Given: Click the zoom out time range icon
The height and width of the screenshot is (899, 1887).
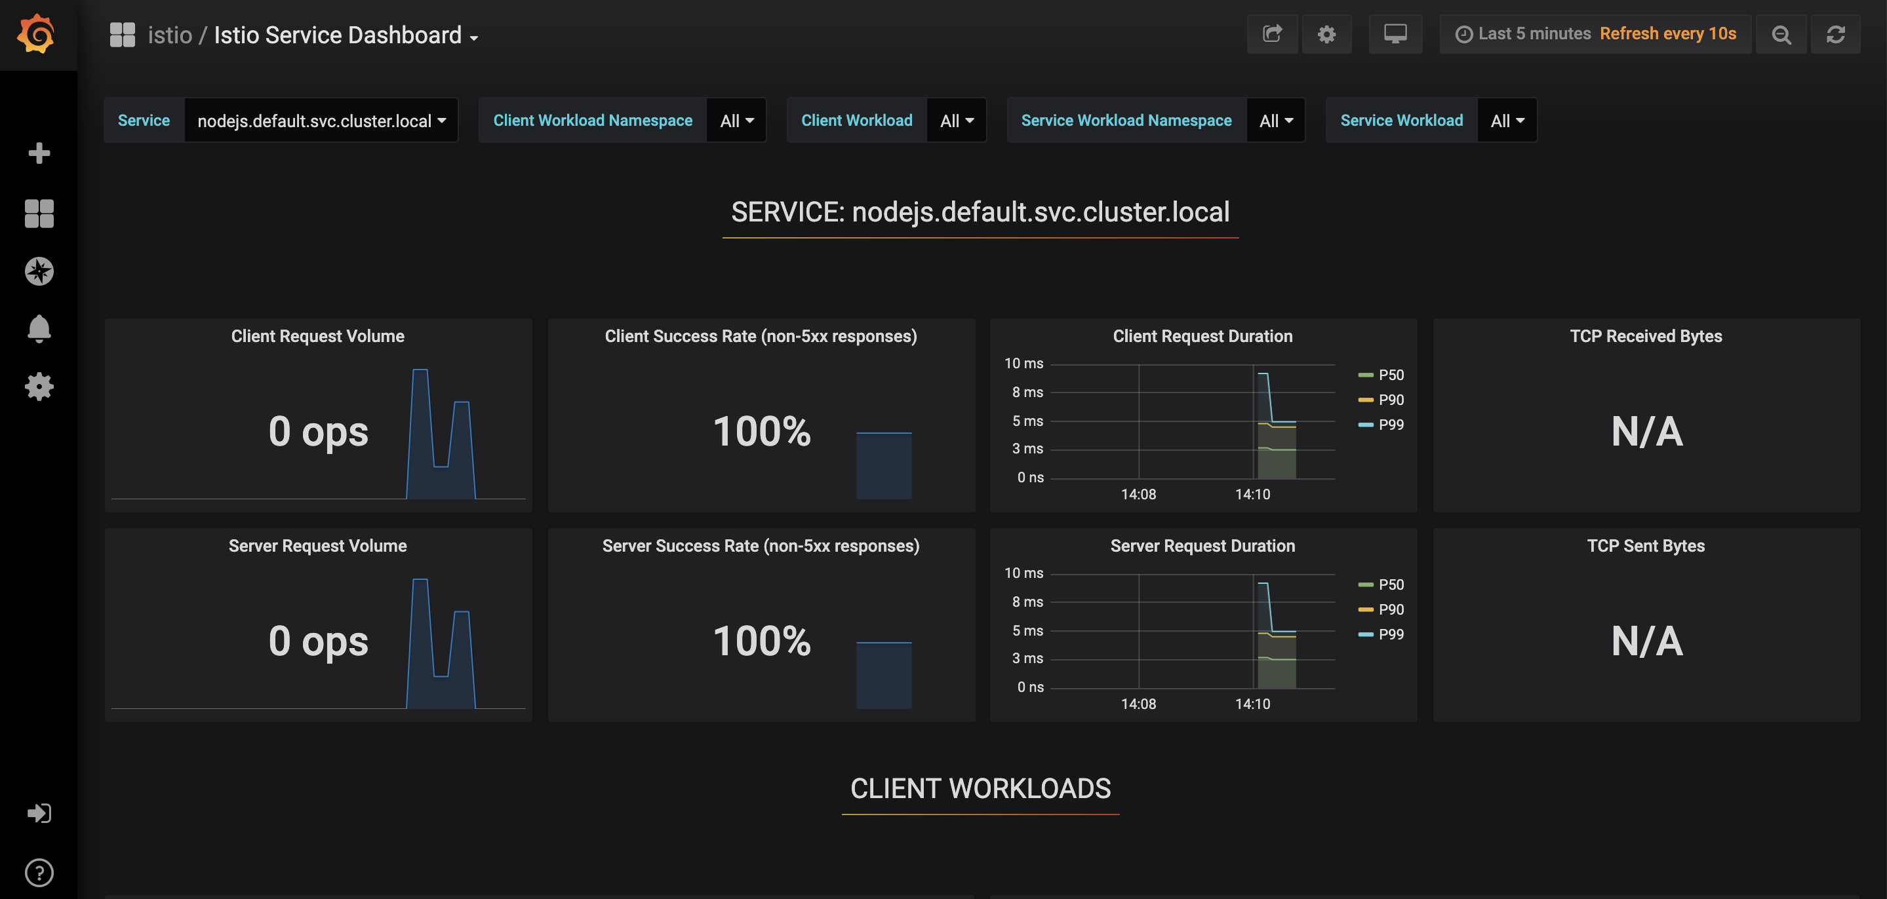Looking at the screenshot, I should tap(1780, 33).
